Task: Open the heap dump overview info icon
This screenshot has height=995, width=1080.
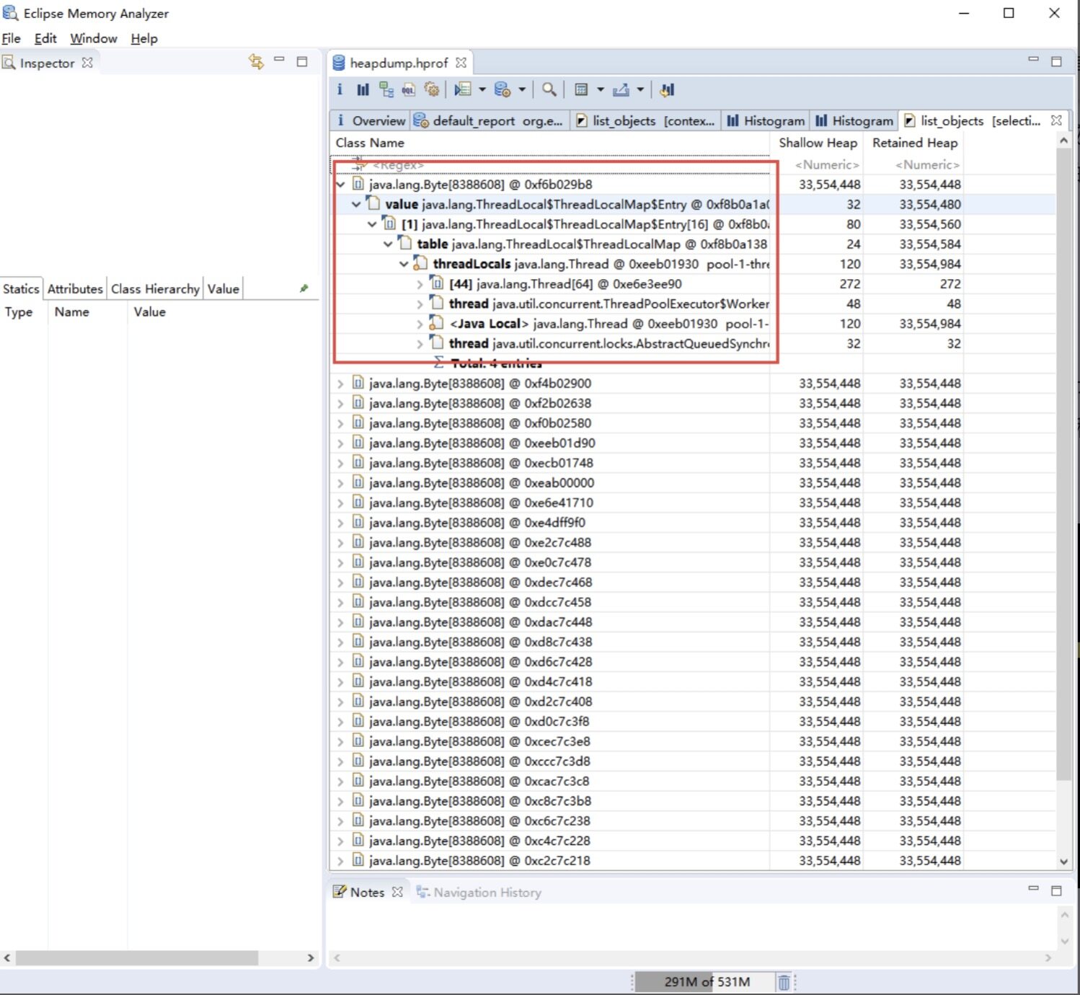Action: point(340,89)
